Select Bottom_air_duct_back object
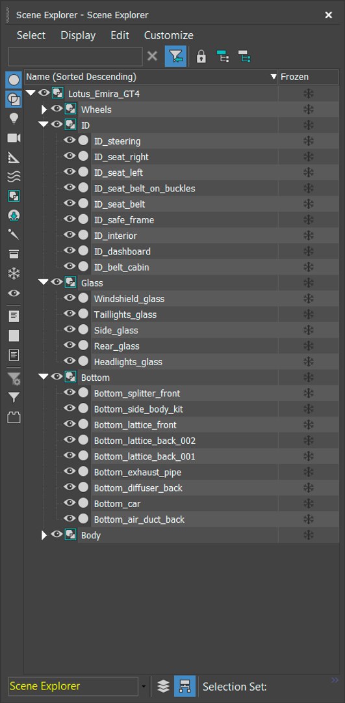 [139, 519]
